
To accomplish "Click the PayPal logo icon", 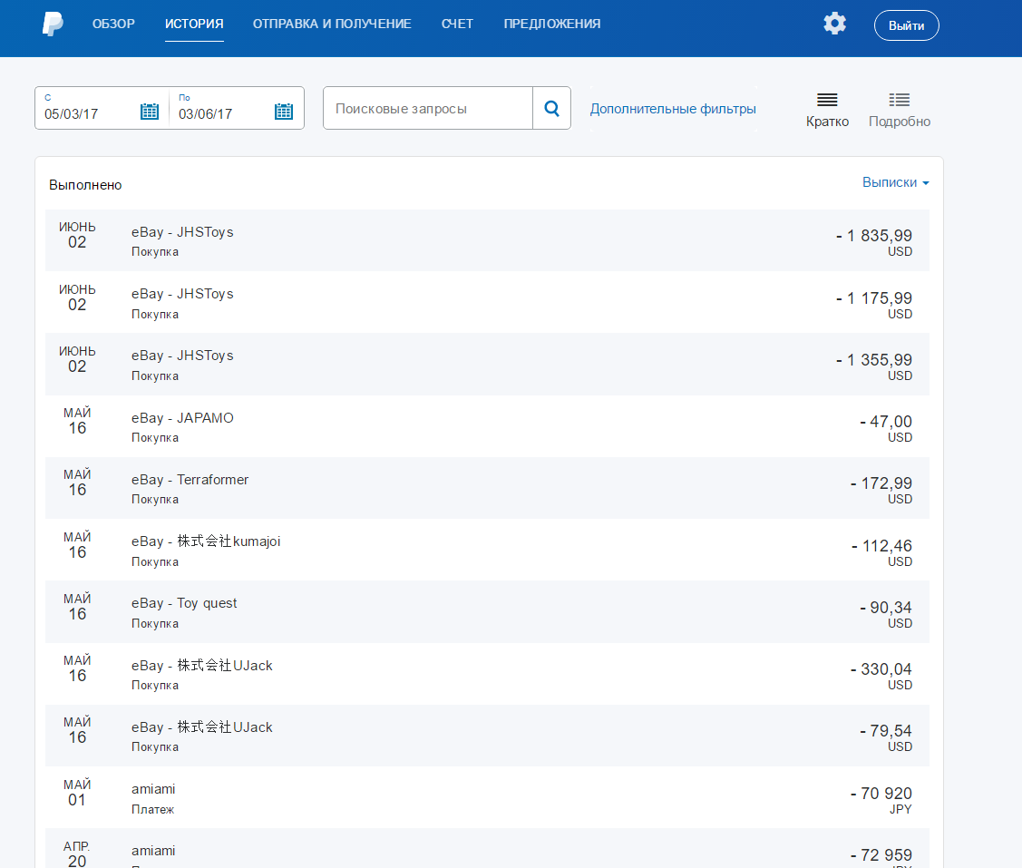I will tap(53, 24).
